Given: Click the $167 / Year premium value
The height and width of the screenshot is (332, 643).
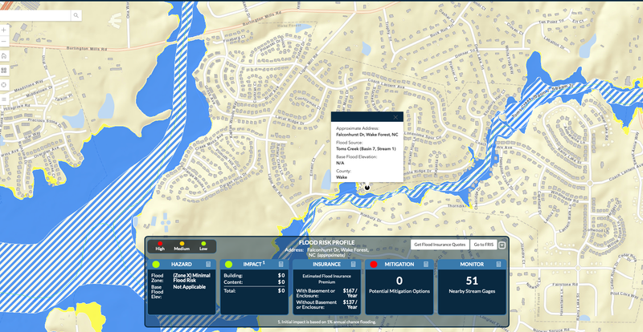Looking at the screenshot, I should tap(350, 294).
